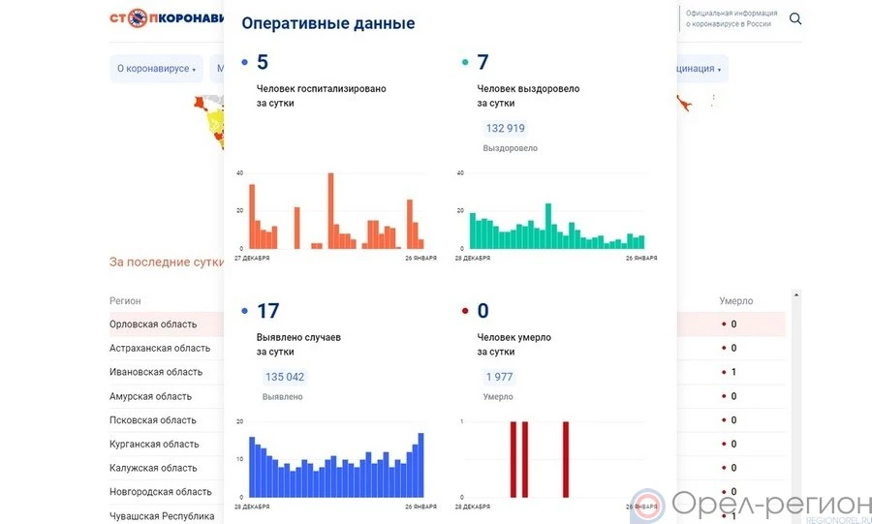Click the Умерло column header
This screenshot has width=872, height=524.
(x=735, y=301)
